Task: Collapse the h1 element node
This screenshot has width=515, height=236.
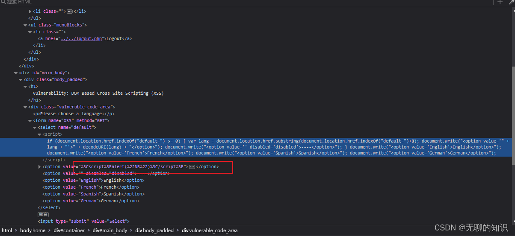Action: (x=25, y=87)
